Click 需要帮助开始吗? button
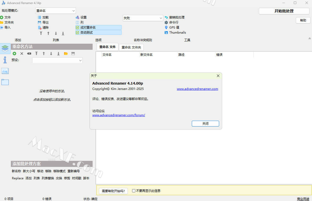Screen dimensions: 312x201 click(x=113, y=191)
